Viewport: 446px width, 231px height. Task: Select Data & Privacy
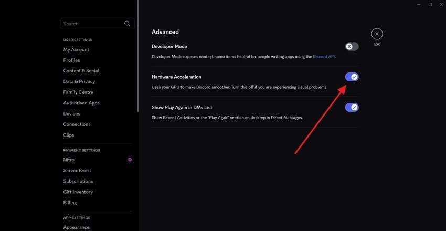[x=79, y=81]
